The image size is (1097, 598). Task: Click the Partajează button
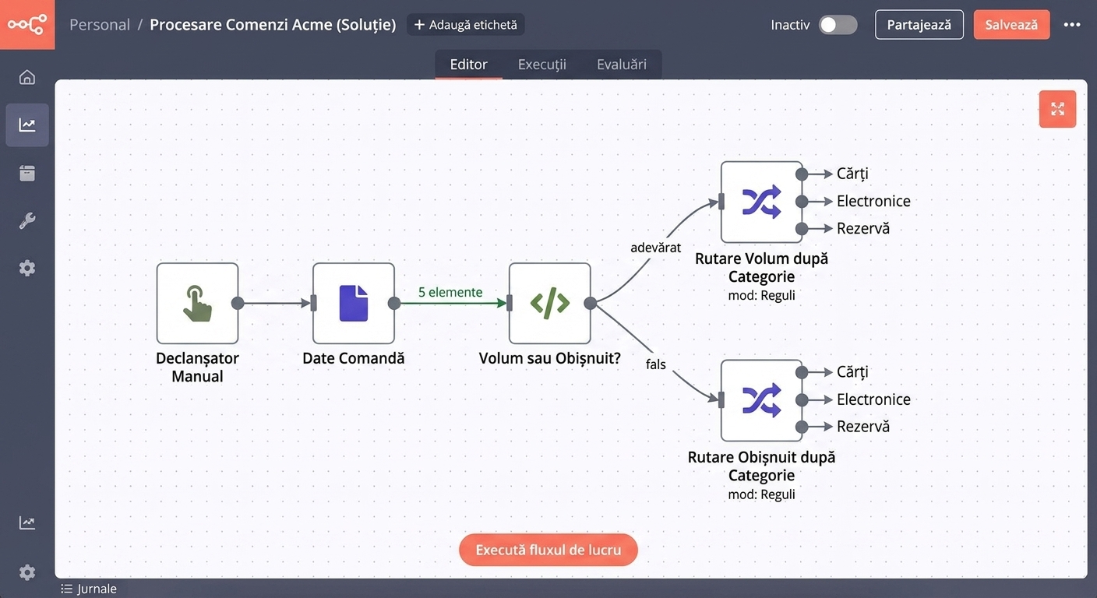coord(919,25)
